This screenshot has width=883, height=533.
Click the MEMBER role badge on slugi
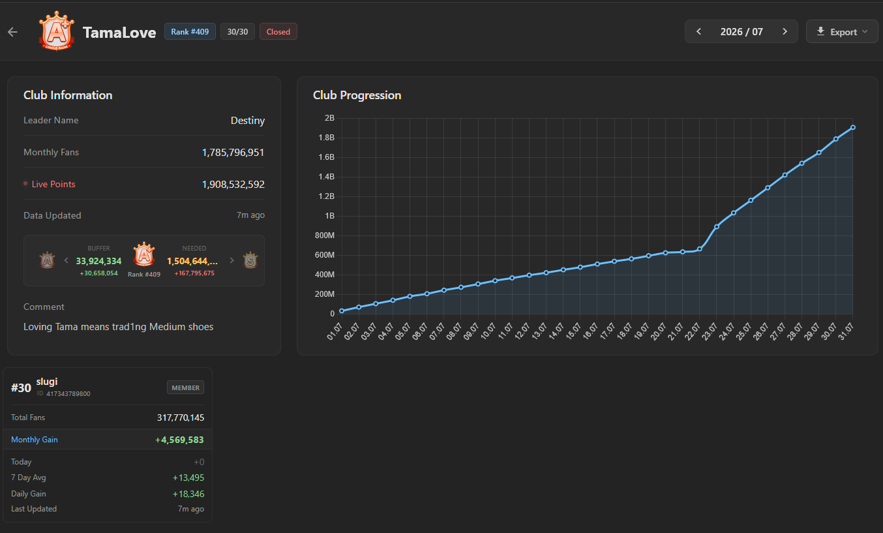(x=185, y=388)
